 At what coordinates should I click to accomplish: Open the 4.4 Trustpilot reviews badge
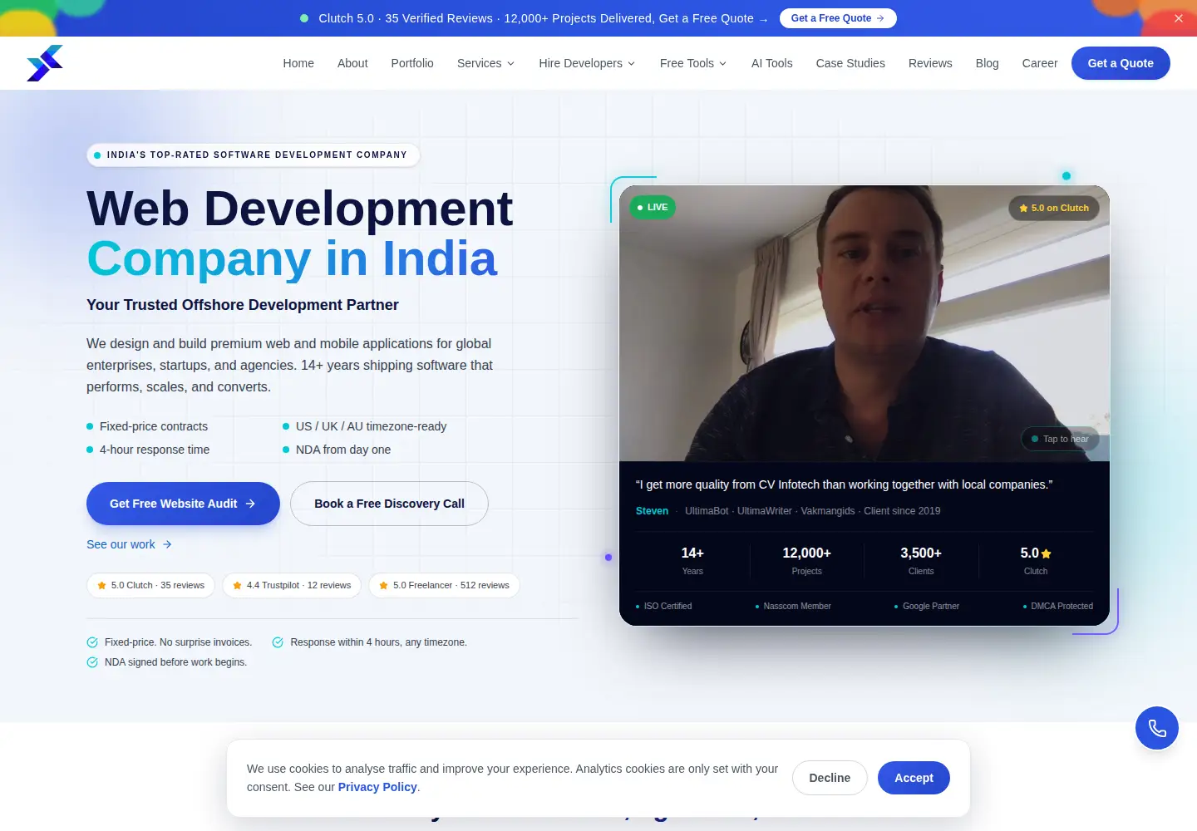(292, 585)
